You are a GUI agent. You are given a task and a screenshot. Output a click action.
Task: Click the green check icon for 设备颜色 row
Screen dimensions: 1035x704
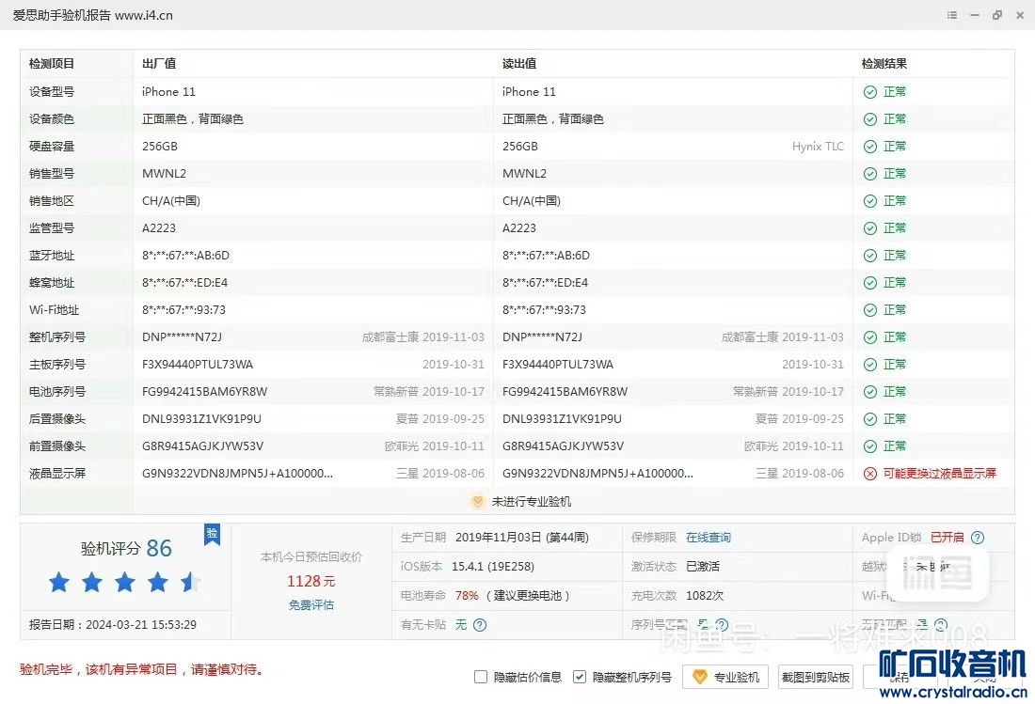(870, 119)
